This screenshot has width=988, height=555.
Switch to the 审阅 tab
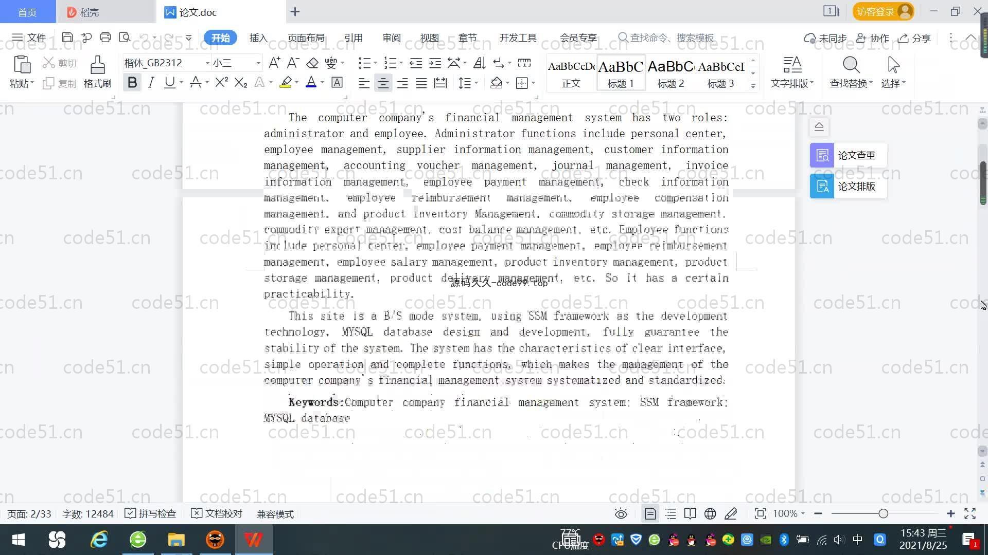point(391,38)
